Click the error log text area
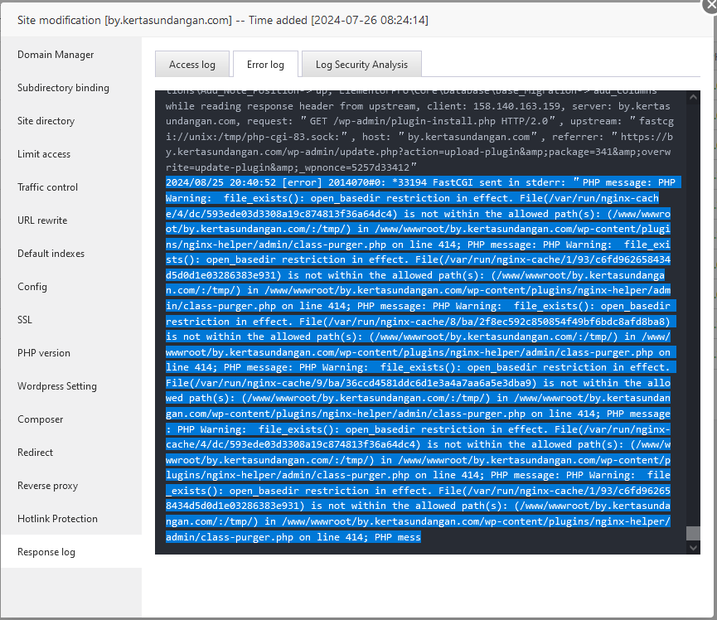Screen dimensions: 717x620 [421, 322]
